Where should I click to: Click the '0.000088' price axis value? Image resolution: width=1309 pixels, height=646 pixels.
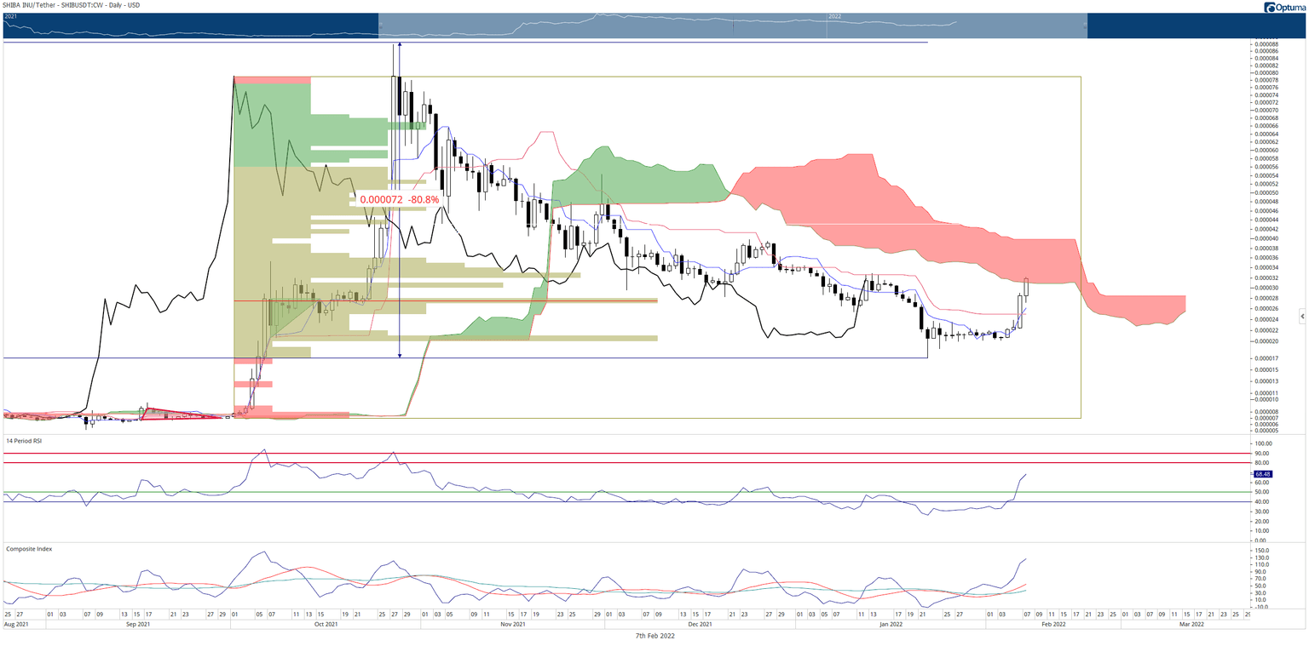point(1266,44)
